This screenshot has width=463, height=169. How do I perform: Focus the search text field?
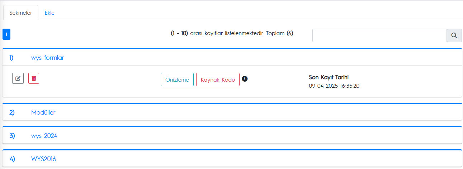(379, 35)
